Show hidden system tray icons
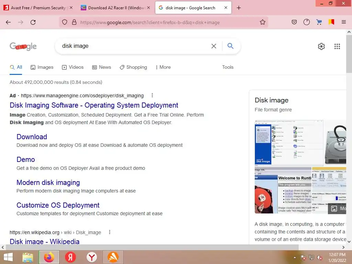The image size is (352, 264). pyautogui.click(x=295, y=257)
